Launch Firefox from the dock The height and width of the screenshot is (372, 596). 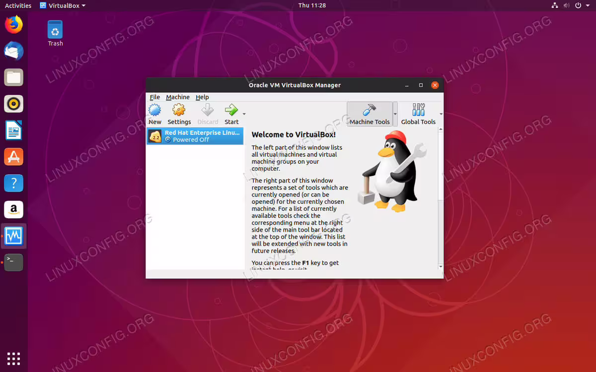(14, 24)
